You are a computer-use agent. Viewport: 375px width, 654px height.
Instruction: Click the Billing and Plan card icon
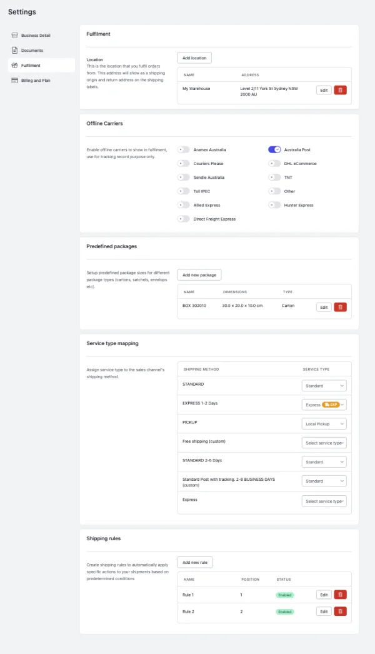coord(14,81)
